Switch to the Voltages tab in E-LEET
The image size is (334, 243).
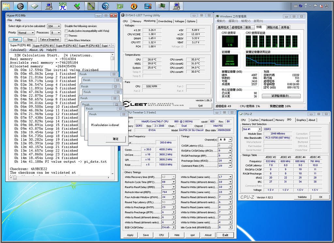[x=179, y=21]
